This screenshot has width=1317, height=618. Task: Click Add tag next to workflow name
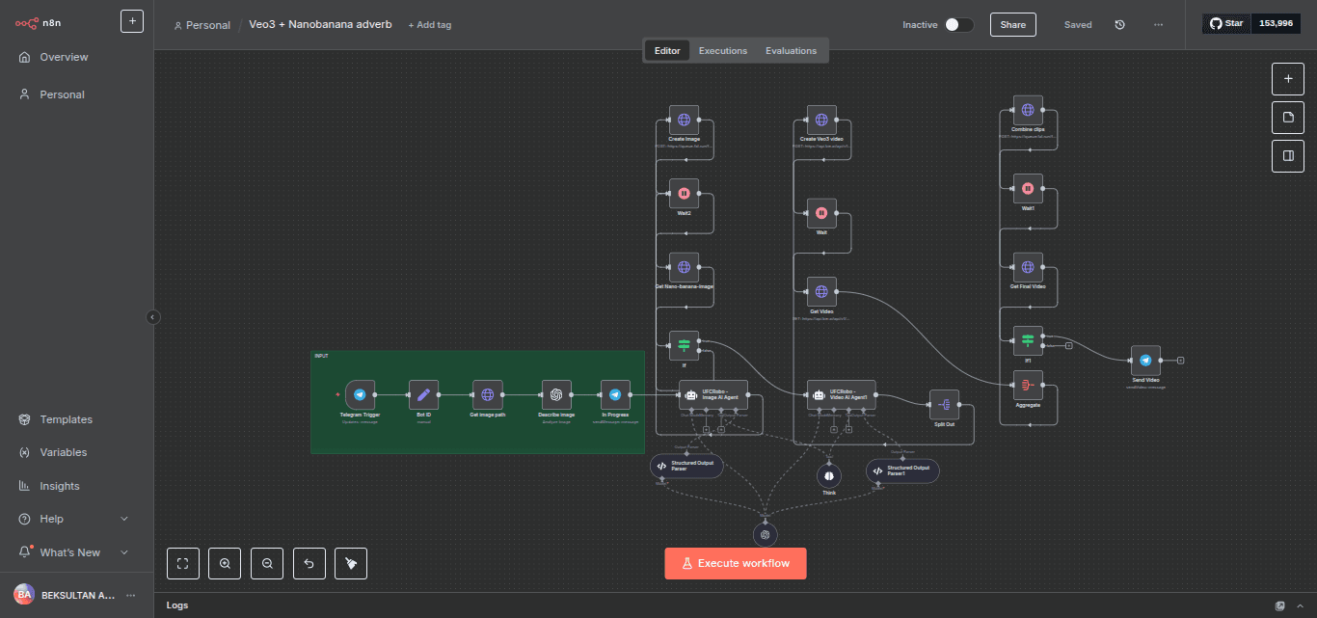[x=429, y=25]
